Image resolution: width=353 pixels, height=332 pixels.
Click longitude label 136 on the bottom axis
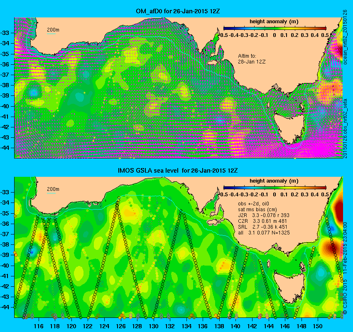click(203, 326)
